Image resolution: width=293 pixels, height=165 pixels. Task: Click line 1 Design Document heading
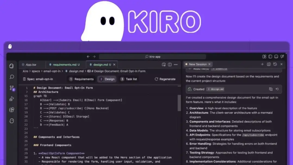63,88
